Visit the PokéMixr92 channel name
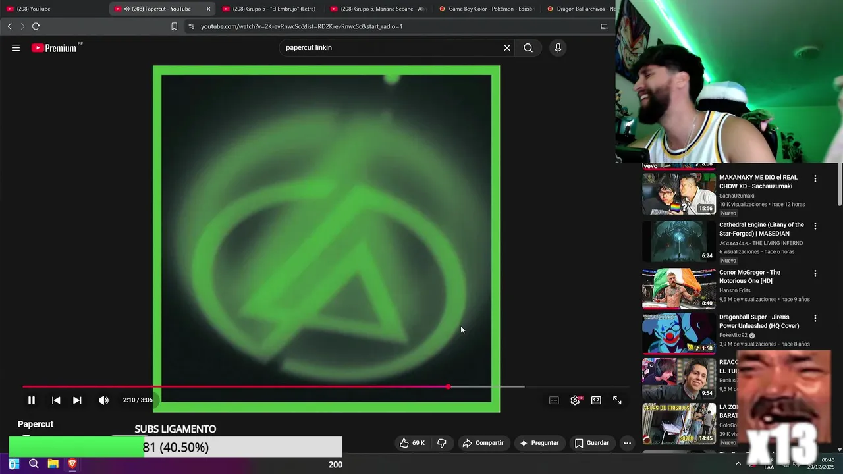The width and height of the screenshot is (843, 474). (734, 335)
